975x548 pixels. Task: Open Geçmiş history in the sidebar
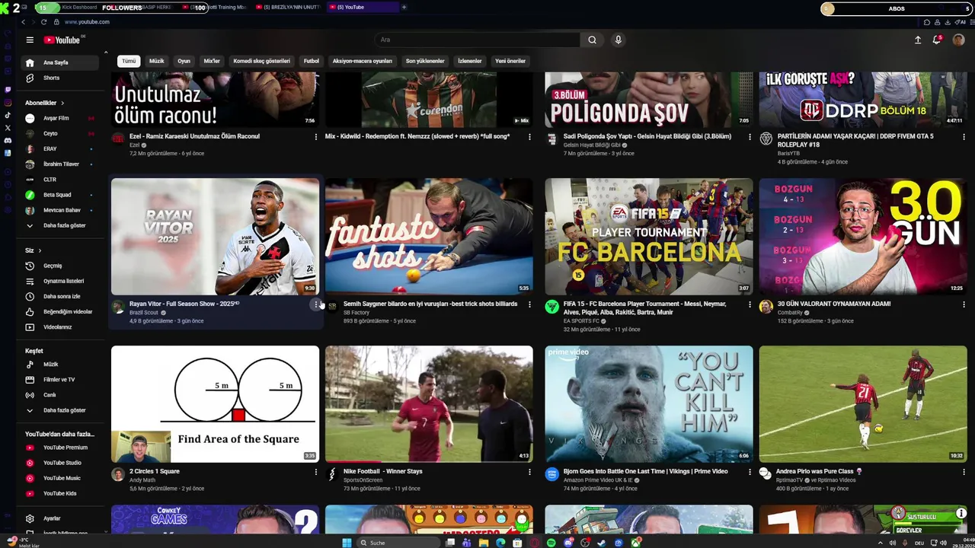click(59, 266)
